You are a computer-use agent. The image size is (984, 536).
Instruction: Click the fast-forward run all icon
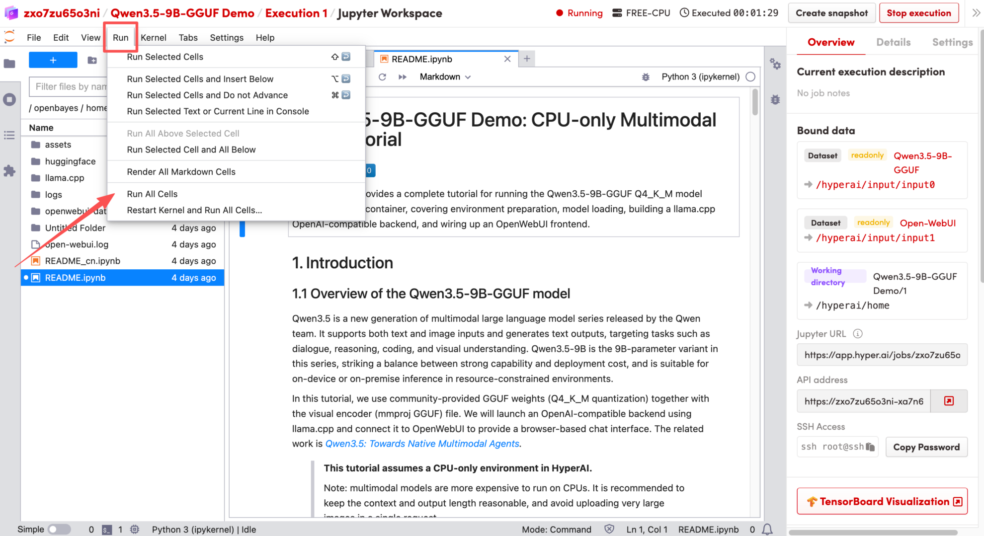[403, 77]
